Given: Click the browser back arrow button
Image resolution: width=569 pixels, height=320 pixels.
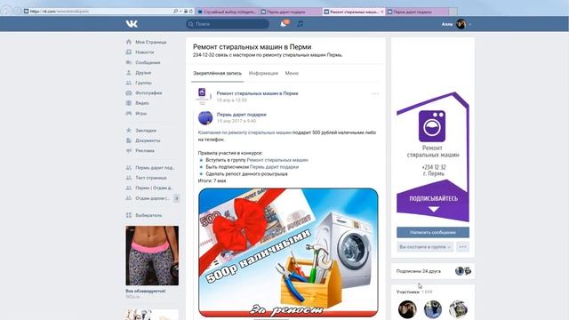Looking at the screenshot, I should [5, 11].
